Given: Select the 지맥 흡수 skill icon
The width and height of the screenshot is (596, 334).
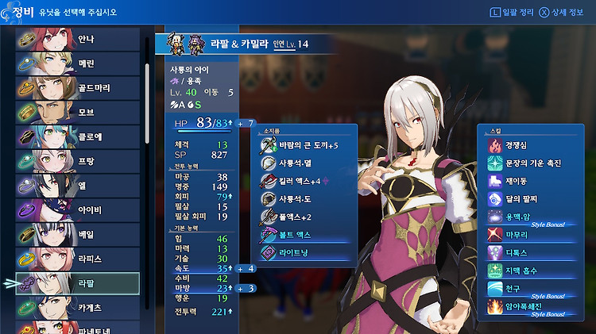Looking at the screenshot, I should pyautogui.click(x=495, y=271).
